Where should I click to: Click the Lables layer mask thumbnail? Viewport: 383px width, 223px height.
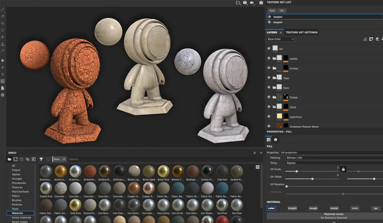286,58
